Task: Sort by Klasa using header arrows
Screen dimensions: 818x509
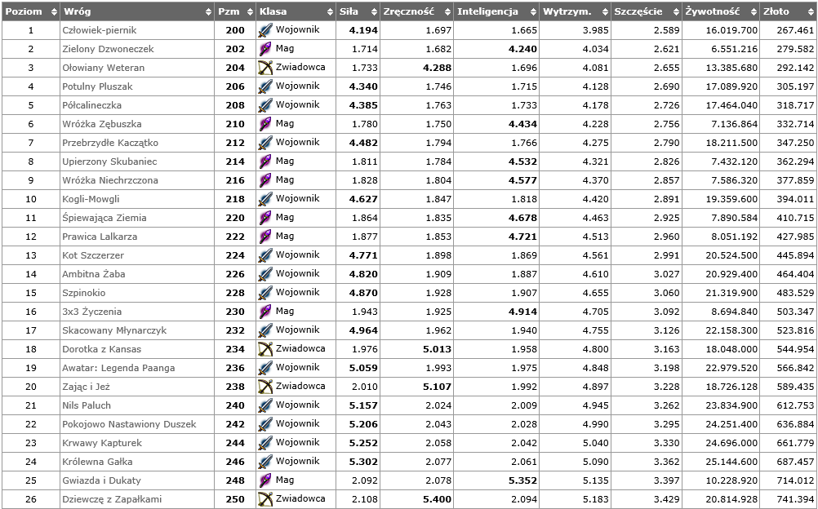Action: (x=330, y=11)
